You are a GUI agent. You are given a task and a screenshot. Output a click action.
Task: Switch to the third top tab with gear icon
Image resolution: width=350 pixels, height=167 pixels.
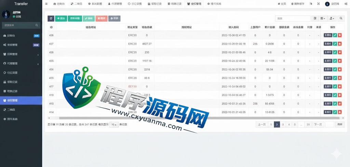coord(95,4)
